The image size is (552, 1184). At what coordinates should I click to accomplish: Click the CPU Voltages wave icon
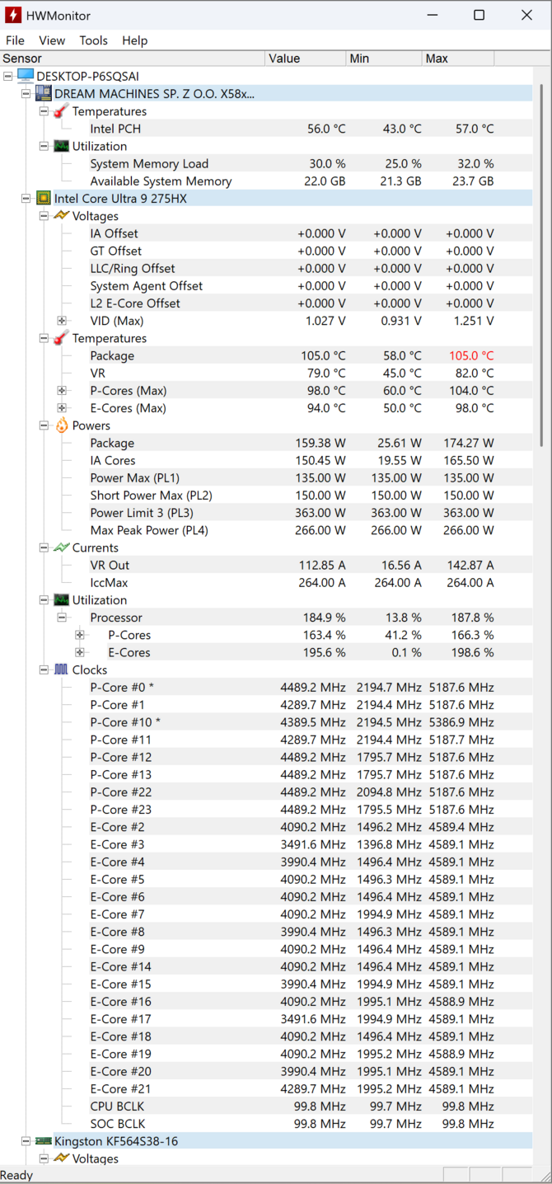61,216
